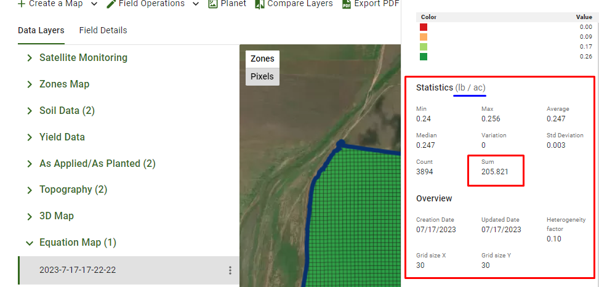Click the Field Operations pencil icon
Image resolution: width=599 pixels, height=287 pixels.
(111, 4)
